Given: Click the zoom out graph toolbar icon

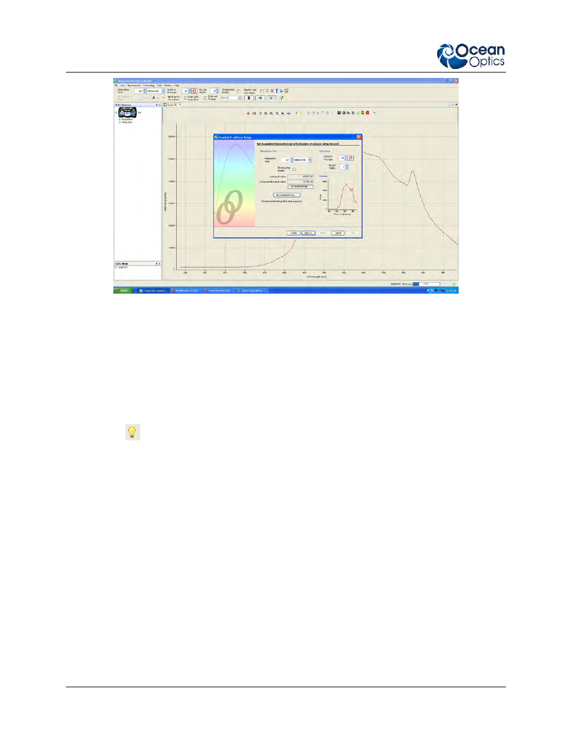Looking at the screenshot, I should point(277,113).
